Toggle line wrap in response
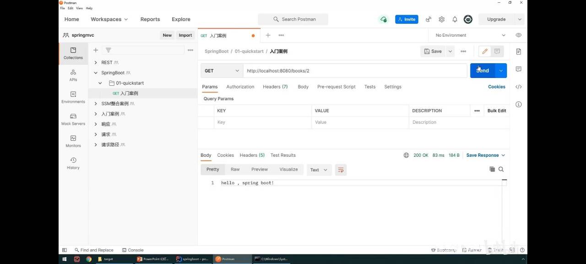 341,170
